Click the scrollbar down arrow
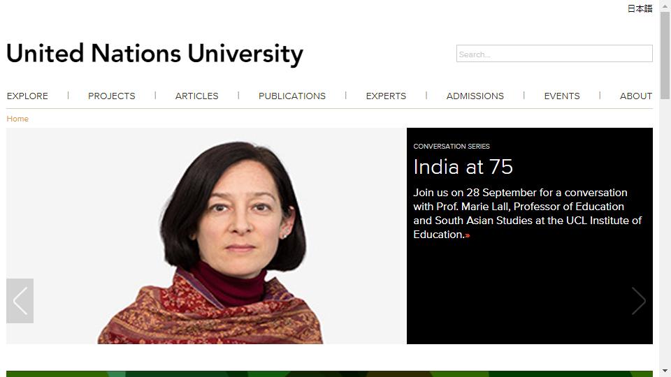Screen dimensions: 671x377 [x=665, y=371]
